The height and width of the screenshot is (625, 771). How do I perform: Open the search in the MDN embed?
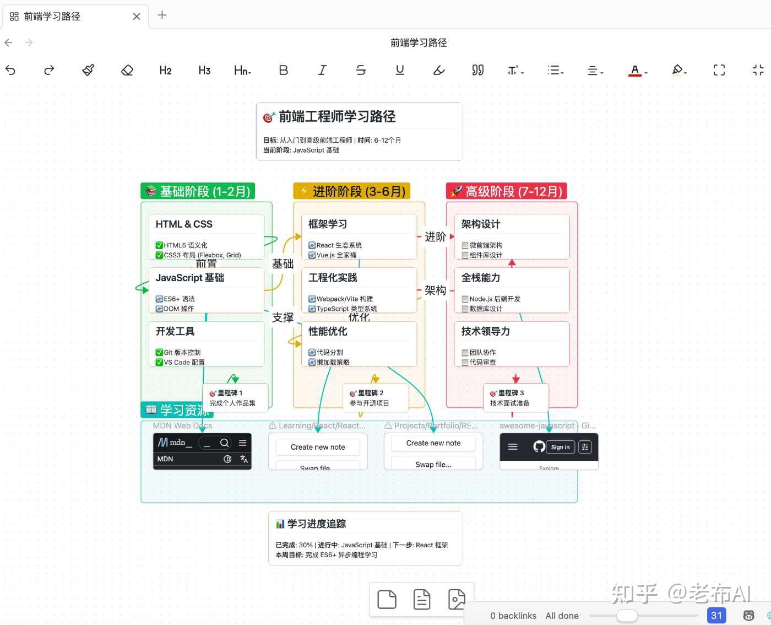click(224, 443)
